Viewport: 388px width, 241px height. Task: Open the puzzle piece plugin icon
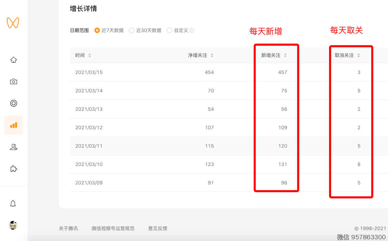tap(14, 169)
